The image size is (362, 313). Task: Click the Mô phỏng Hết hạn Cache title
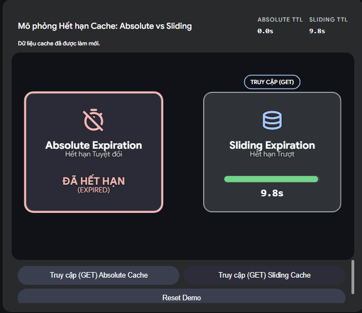coord(105,26)
